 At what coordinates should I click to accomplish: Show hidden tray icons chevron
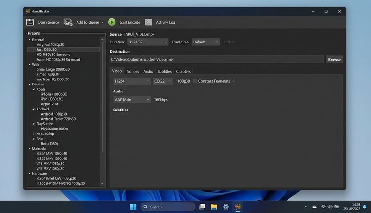point(306,207)
